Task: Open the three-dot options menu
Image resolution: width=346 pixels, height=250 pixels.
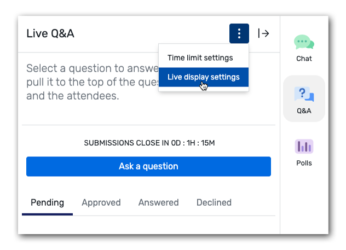Action: pyautogui.click(x=239, y=33)
